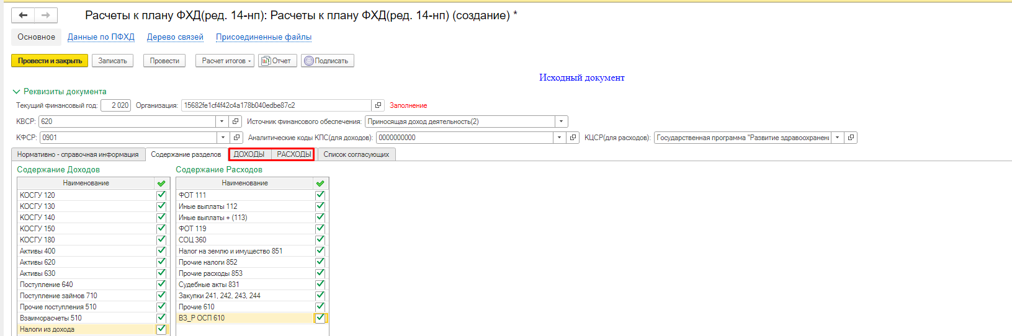Open Источник финансового обеспечения dropdown arrow
Viewport: 1012px width, 336px height.
(x=562, y=122)
